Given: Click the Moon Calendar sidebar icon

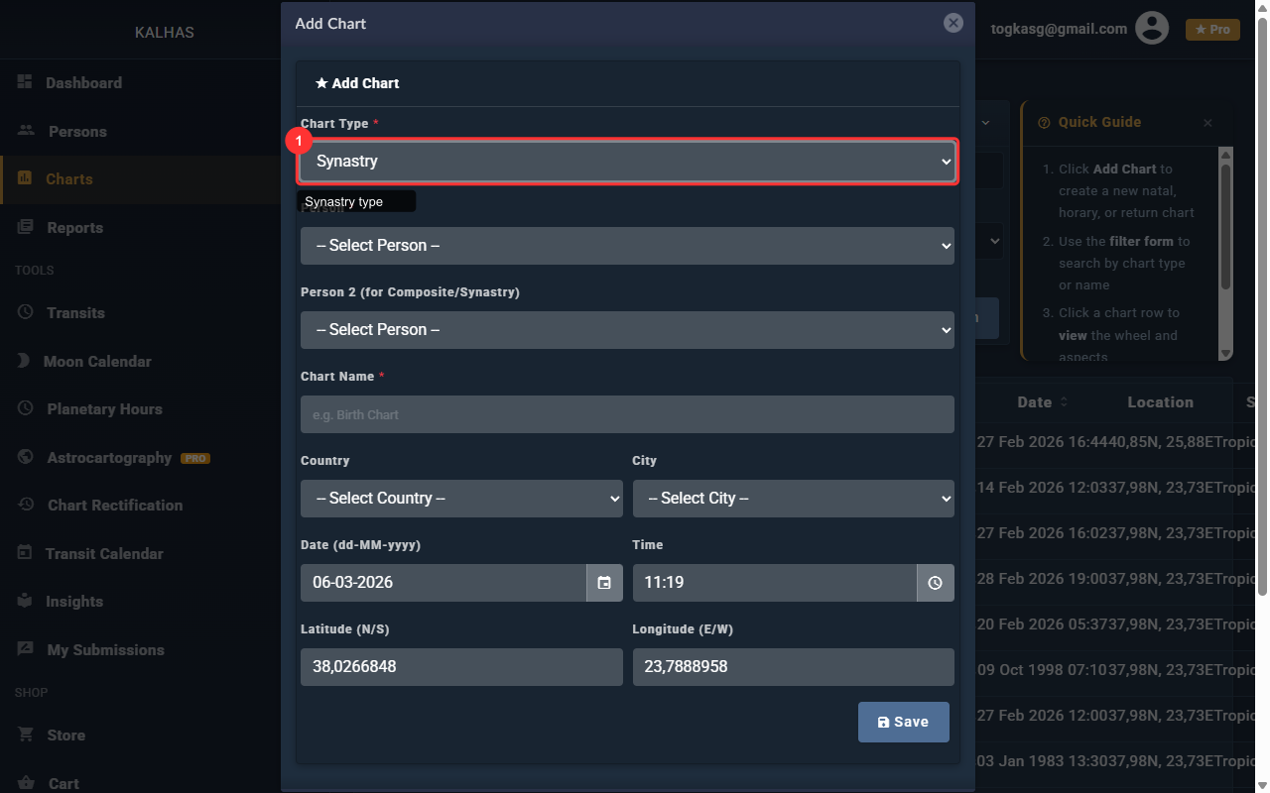Looking at the screenshot, I should coord(24,361).
